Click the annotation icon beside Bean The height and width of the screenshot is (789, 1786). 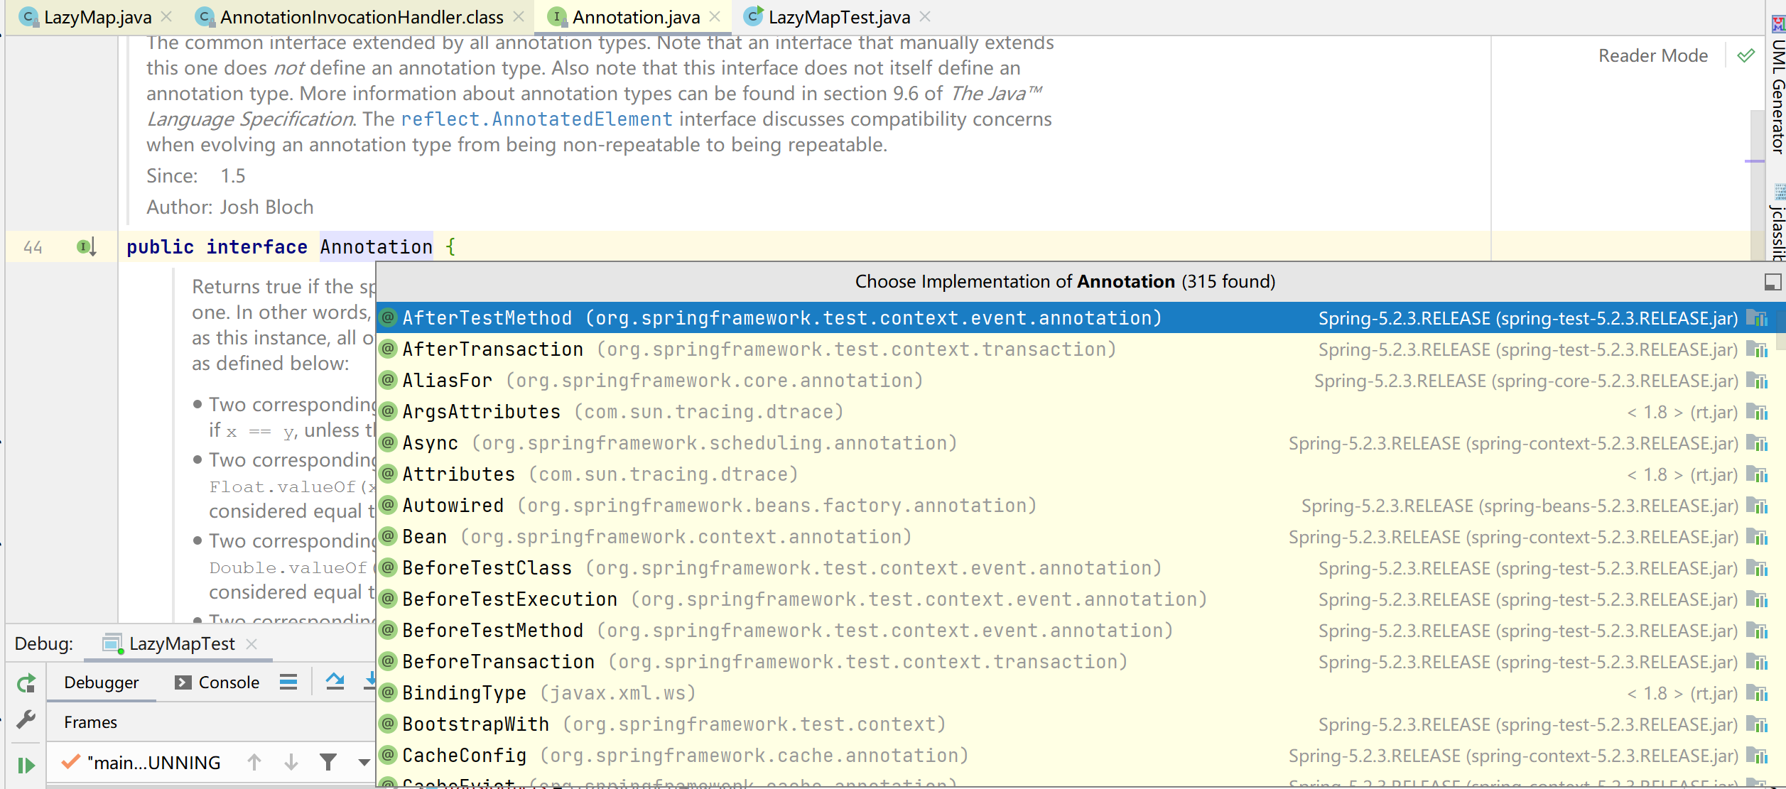[x=388, y=536]
